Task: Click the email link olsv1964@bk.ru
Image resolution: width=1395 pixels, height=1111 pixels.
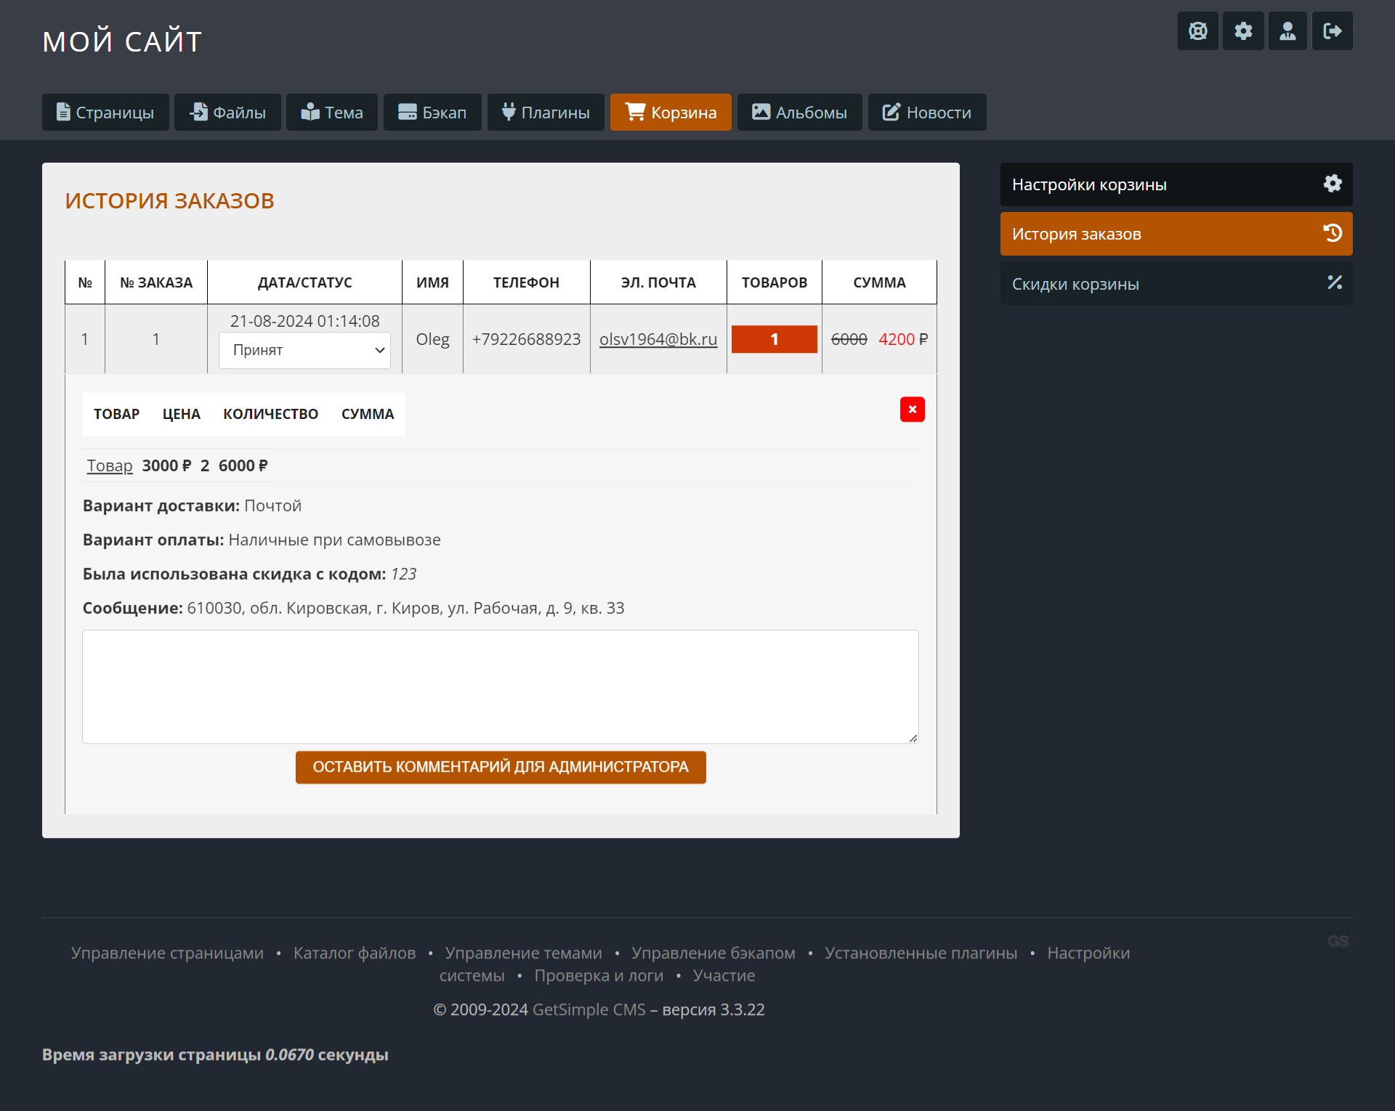Action: point(658,339)
